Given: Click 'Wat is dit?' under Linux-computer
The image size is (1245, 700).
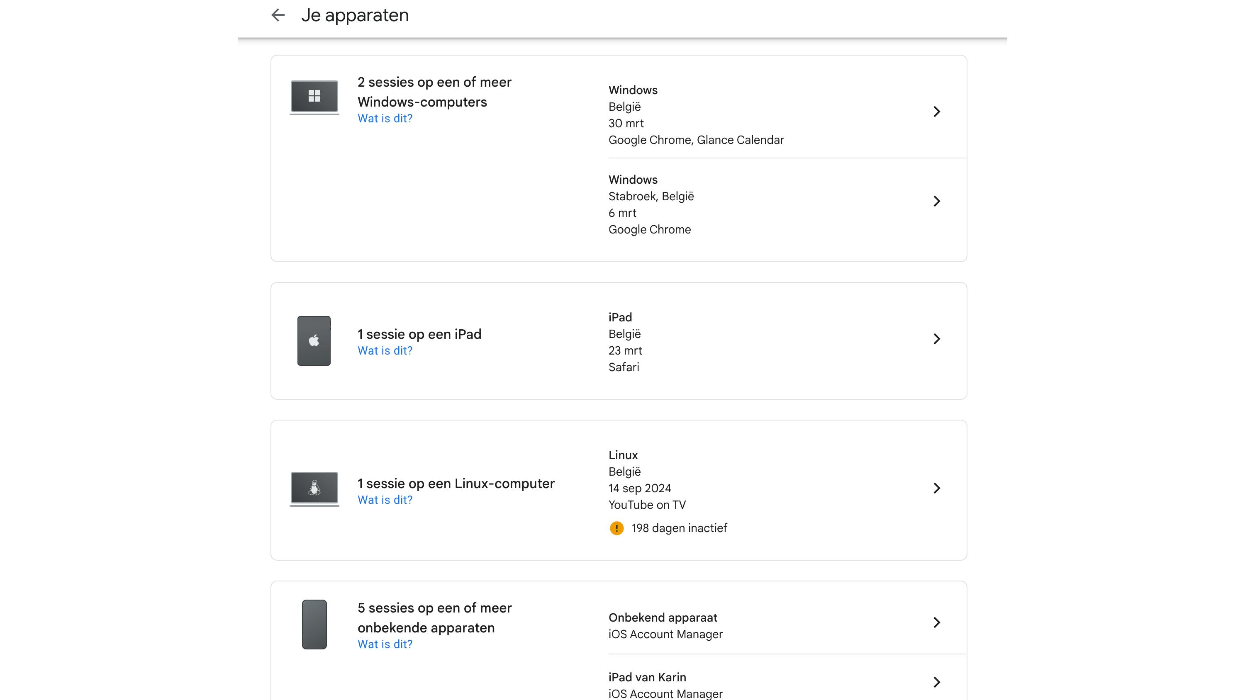Looking at the screenshot, I should [x=385, y=500].
